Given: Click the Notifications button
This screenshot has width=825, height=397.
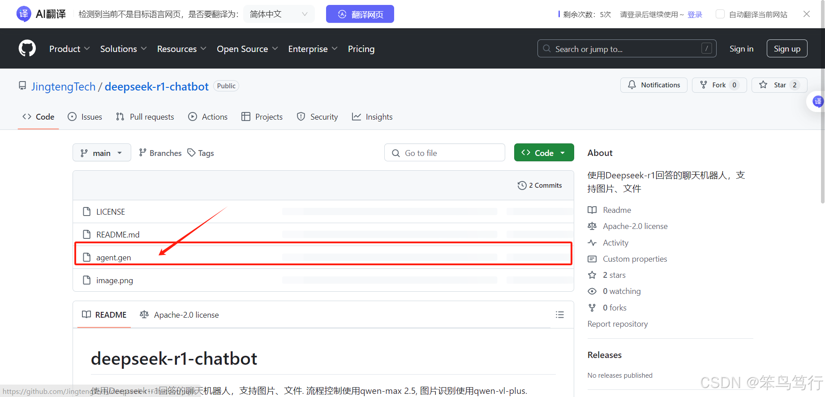Looking at the screenshot, I should tap(653, 85).
